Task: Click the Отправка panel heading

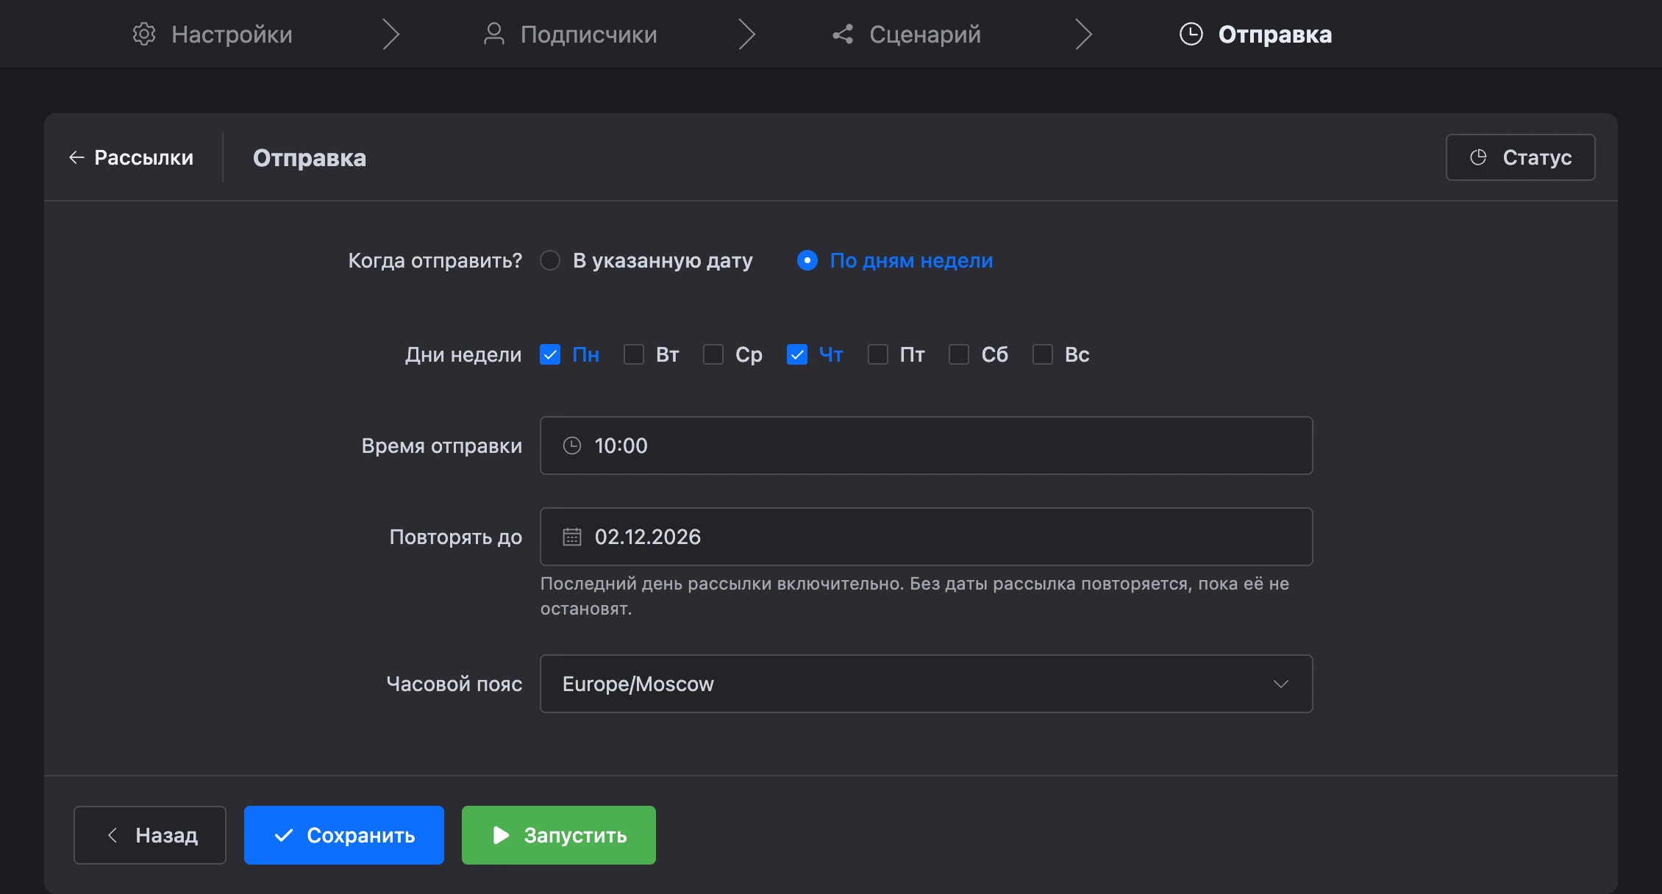Action: [x=310, y=157]
